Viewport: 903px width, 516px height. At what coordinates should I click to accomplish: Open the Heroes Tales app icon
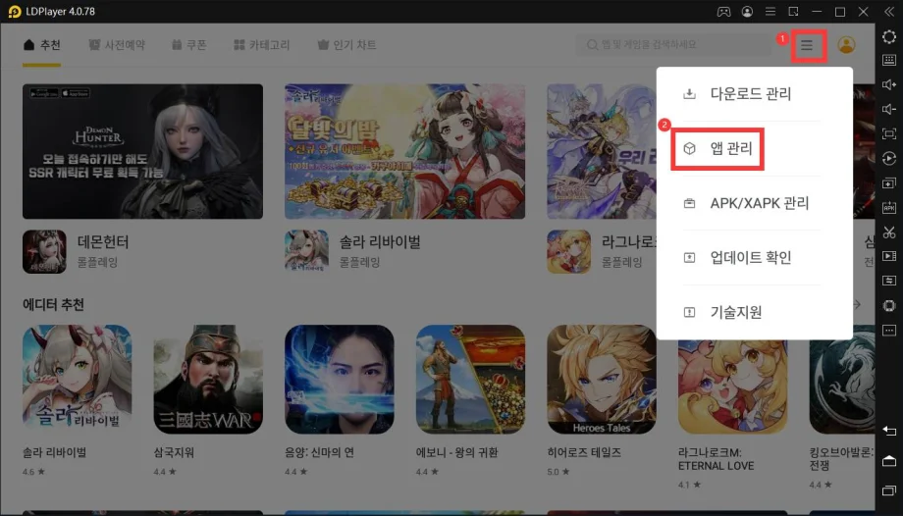click(x=602, y=380)
